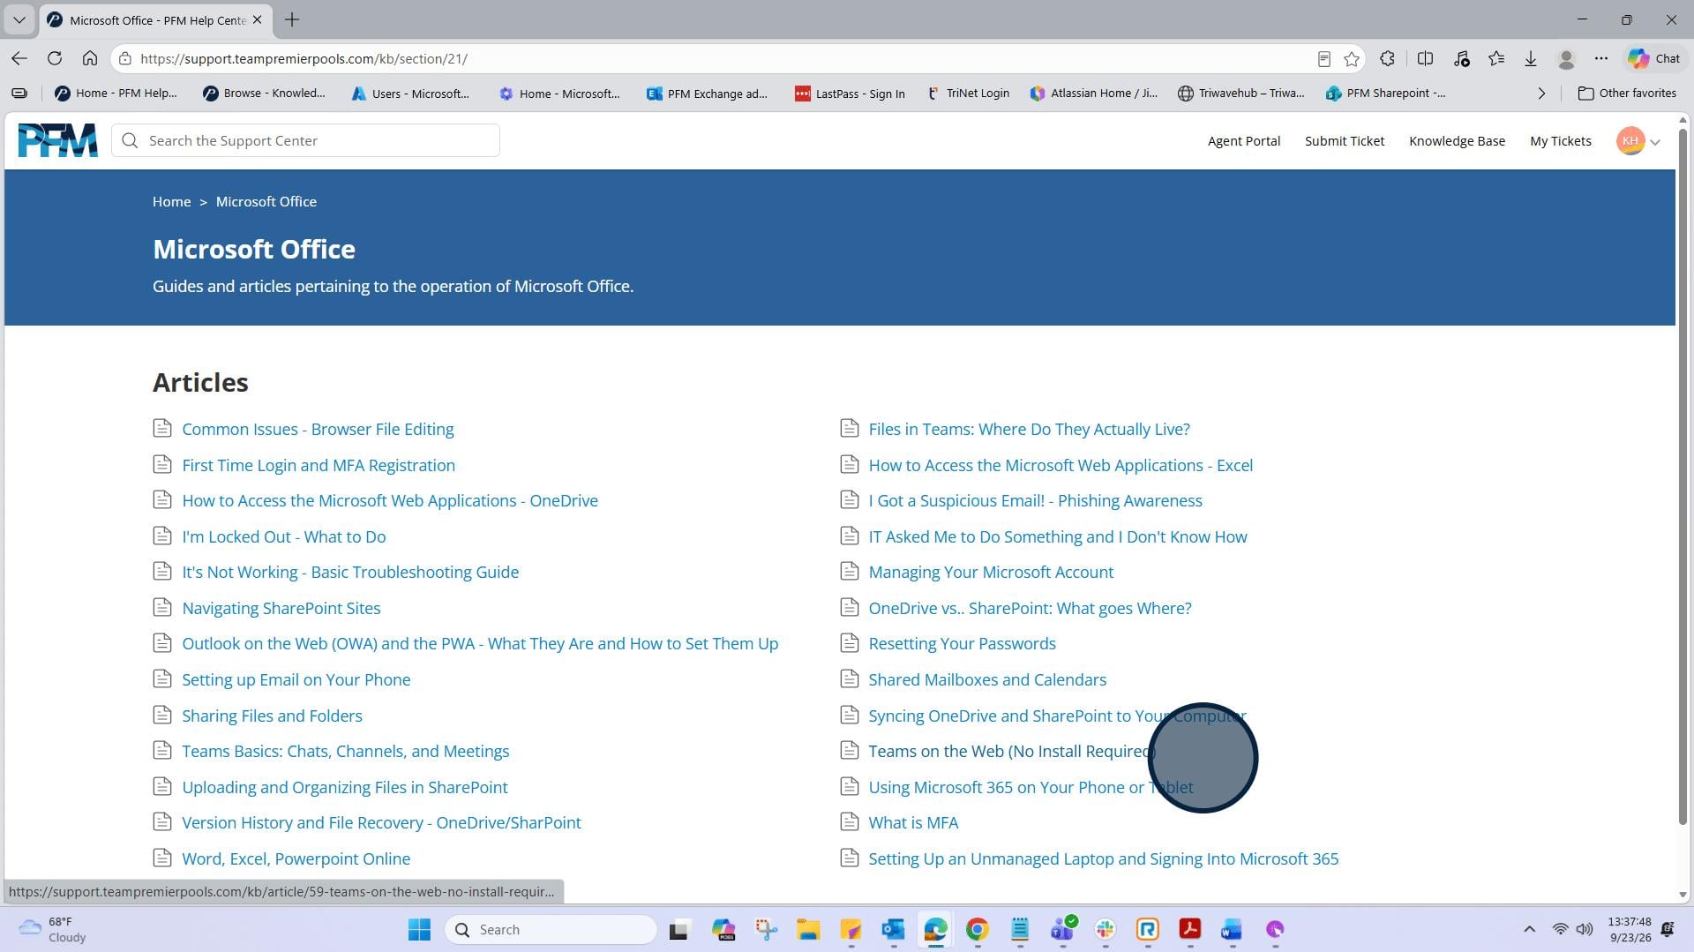The image size is (1694, 952).
Task: Click the Search the Support Center field
Action: (x=305, y=141)
